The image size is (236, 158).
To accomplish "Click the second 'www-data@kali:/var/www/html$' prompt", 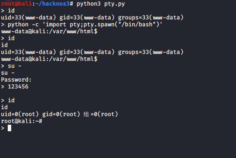I will 49,59.
